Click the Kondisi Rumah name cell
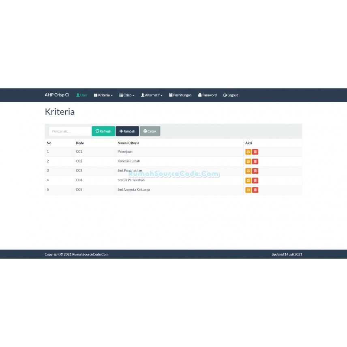 180,161
